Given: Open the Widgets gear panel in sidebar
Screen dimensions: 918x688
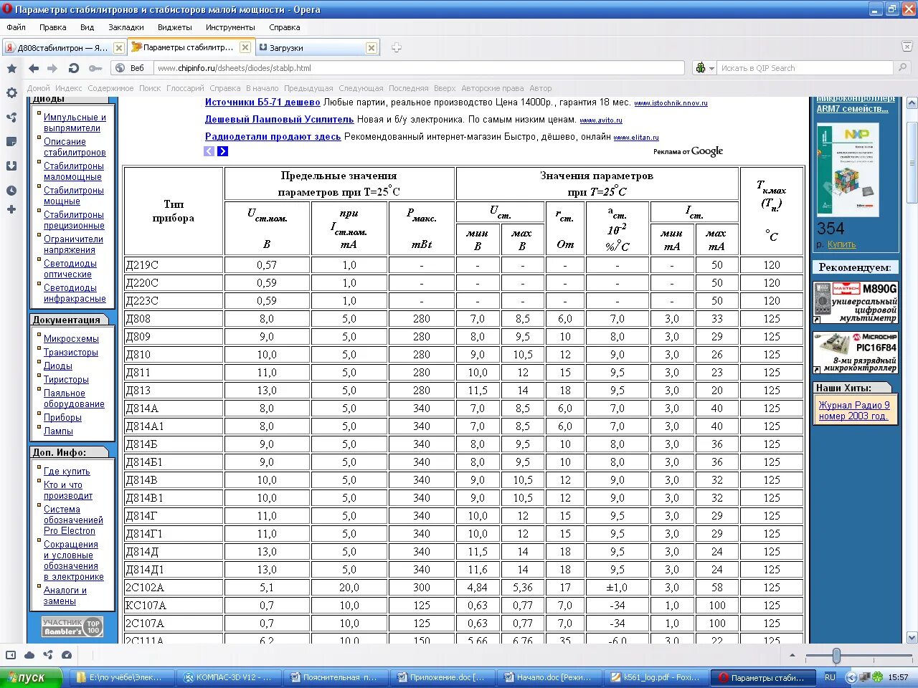Looking at the screenshot, I should click(x=11, y=92).
